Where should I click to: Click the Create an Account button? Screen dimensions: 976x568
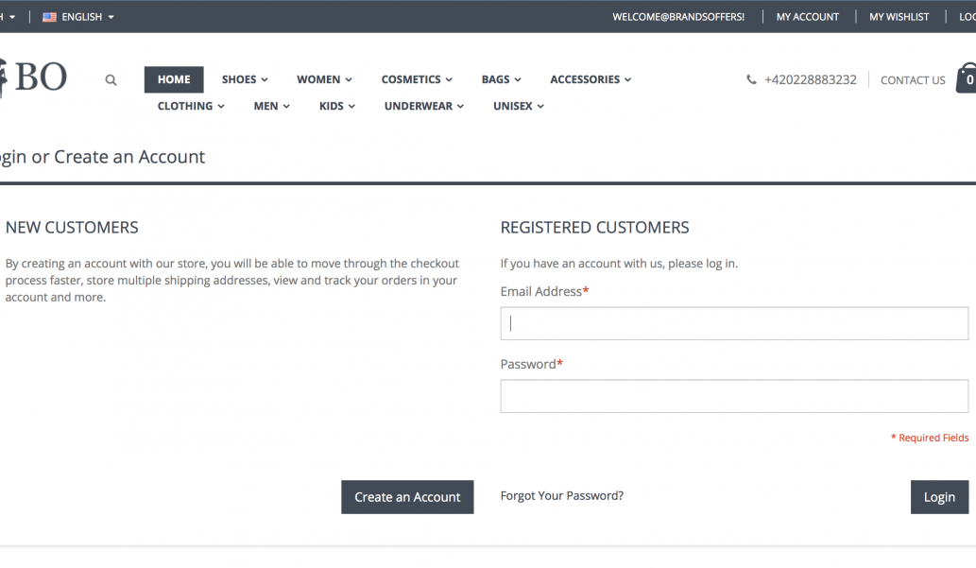tap(407, 497)
